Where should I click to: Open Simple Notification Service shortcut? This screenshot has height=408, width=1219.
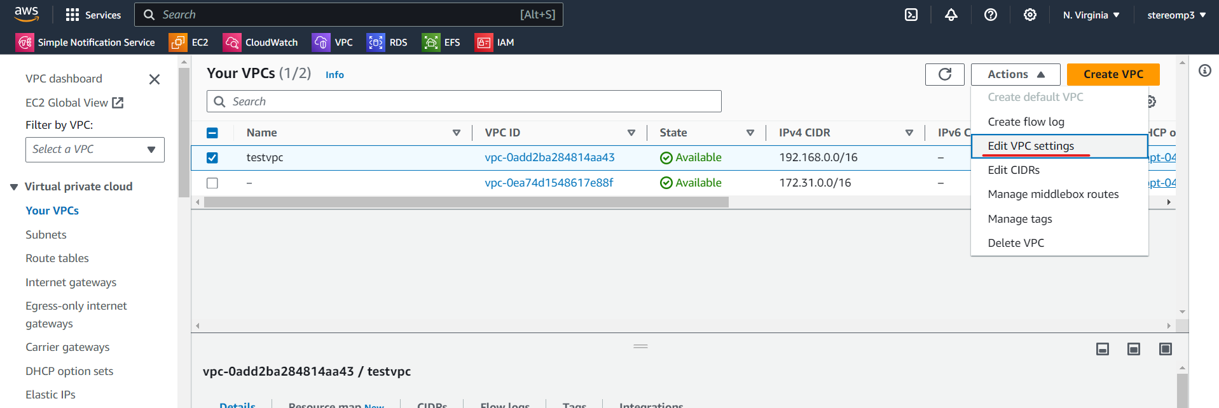point(85,43)
